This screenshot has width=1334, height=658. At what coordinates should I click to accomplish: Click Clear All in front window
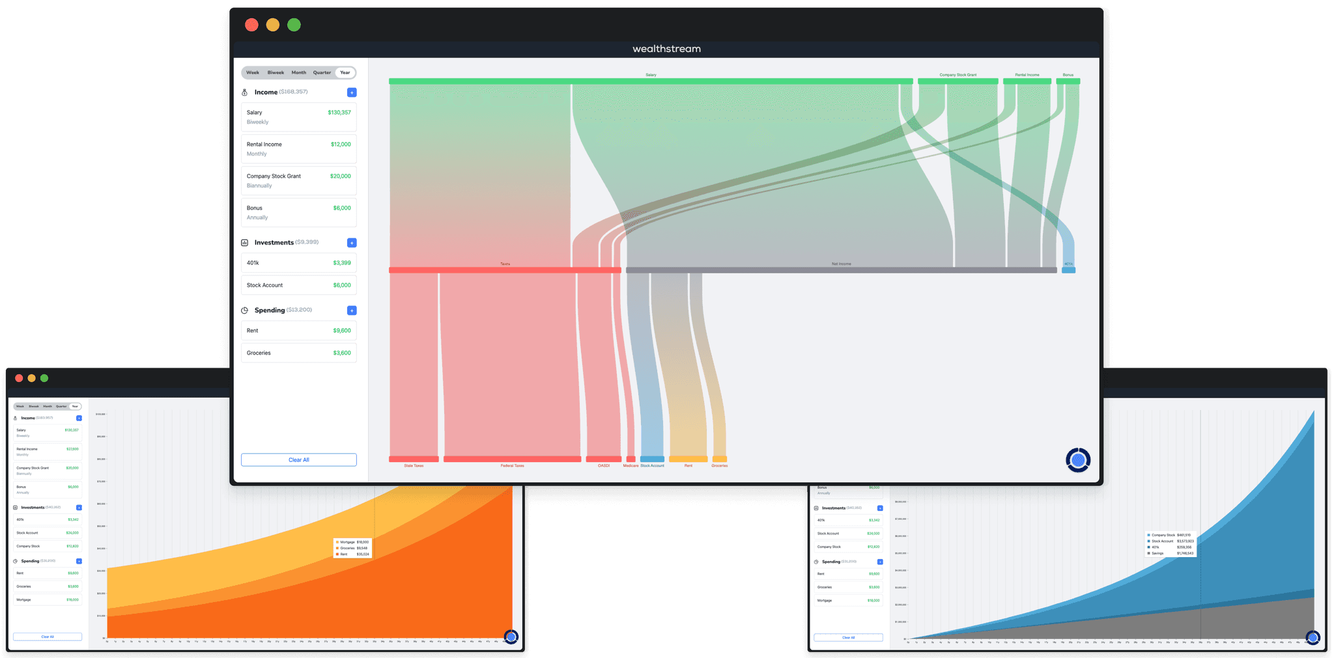pyautogui.click(x=299, y=460)
